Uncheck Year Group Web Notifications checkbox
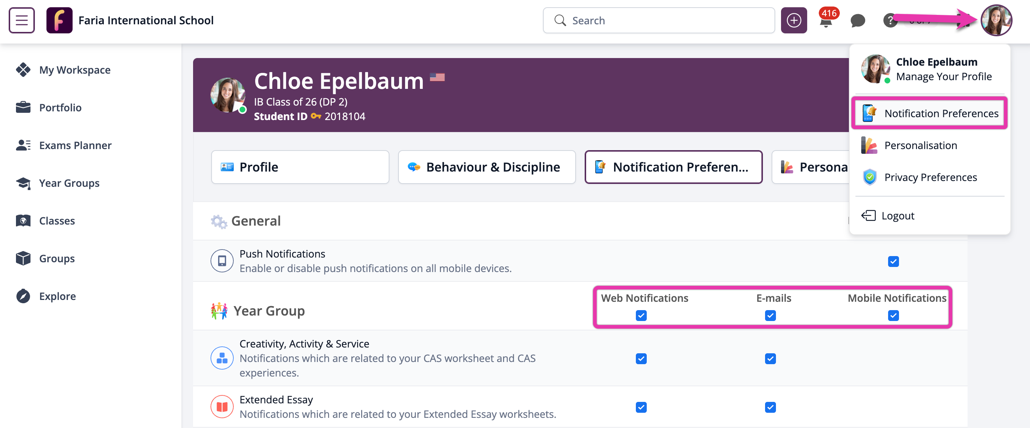1030x428 pixels. pyautogui.click(x=641, y=316)
